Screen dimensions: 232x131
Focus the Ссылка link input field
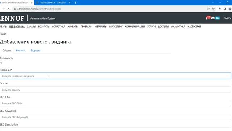coord(115,90)
